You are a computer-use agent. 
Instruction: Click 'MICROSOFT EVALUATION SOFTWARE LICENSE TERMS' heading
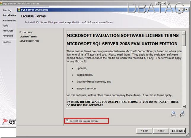coord(122,35)
